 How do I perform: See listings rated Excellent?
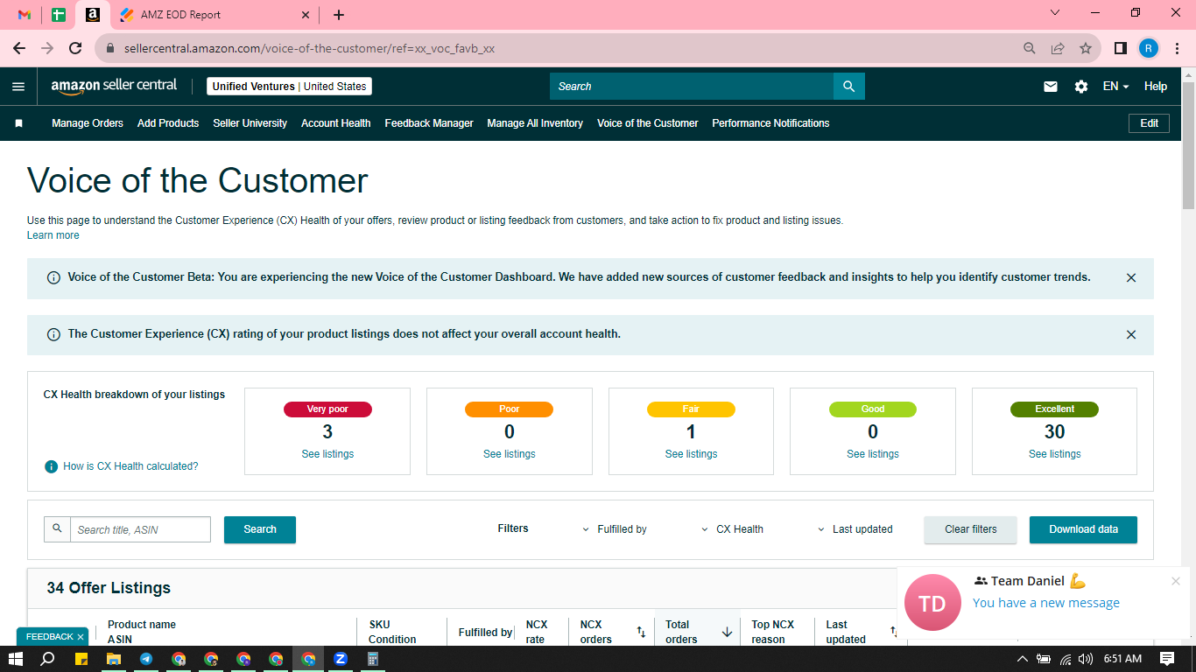pos(1055,454)
